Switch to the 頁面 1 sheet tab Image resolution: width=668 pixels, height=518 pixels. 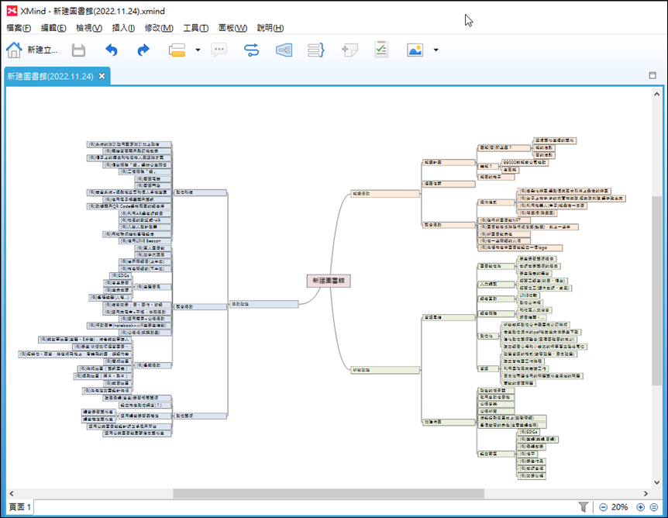point(20,507)
